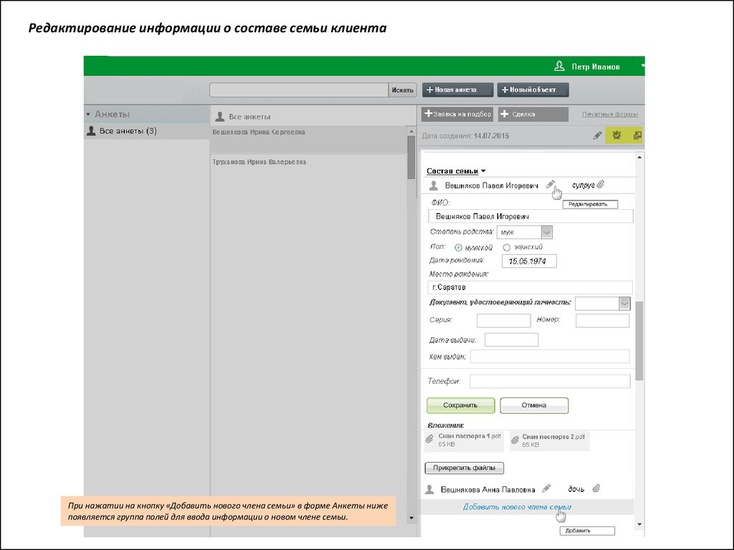Click the Телефон input field
Viewport: 734px width, 550px height.
coord(550,381)
